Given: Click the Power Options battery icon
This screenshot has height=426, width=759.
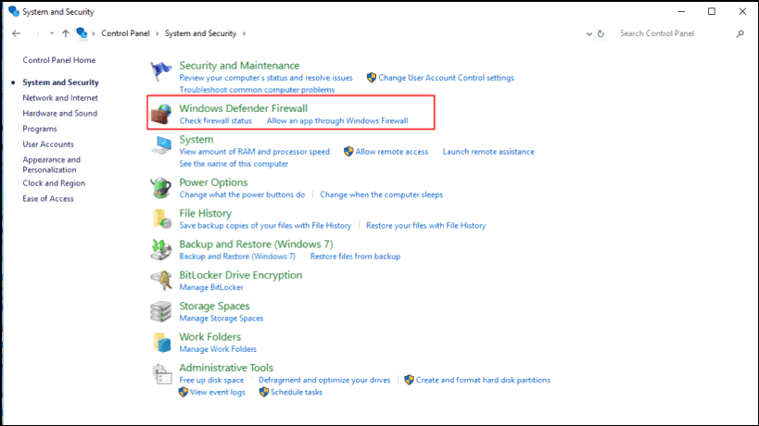Looking at the screenshot, I should coord(160,188).
